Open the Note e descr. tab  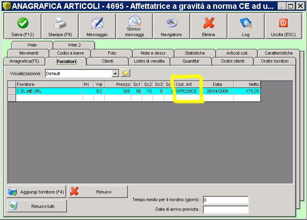coord(153,53)
